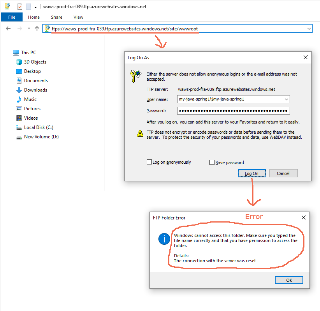320x311 pixels.
Task: Close the Log On As dialog
Action: [x=305, y=57]
